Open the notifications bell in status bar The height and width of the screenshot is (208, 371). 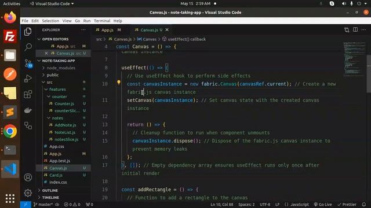coord(364,205)
